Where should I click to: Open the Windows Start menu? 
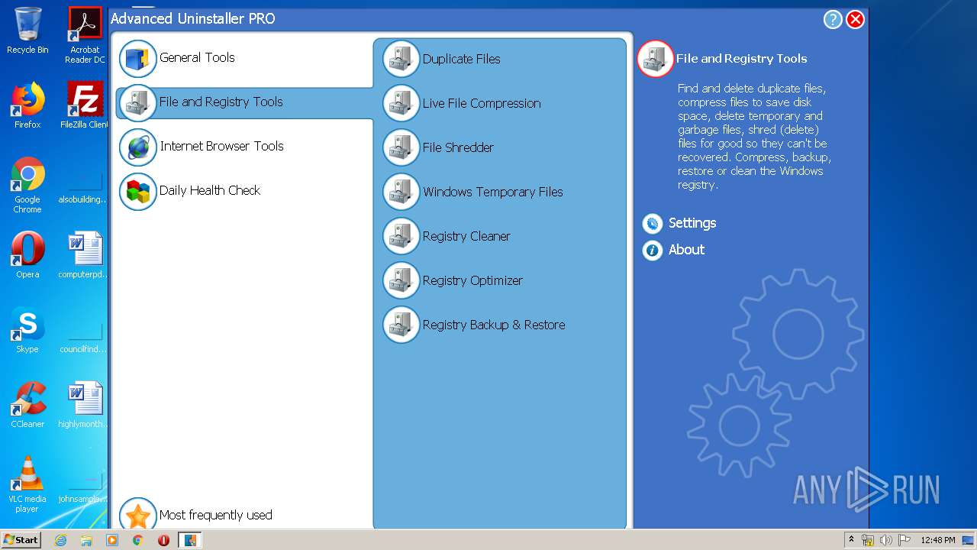(x=21, y=540)
